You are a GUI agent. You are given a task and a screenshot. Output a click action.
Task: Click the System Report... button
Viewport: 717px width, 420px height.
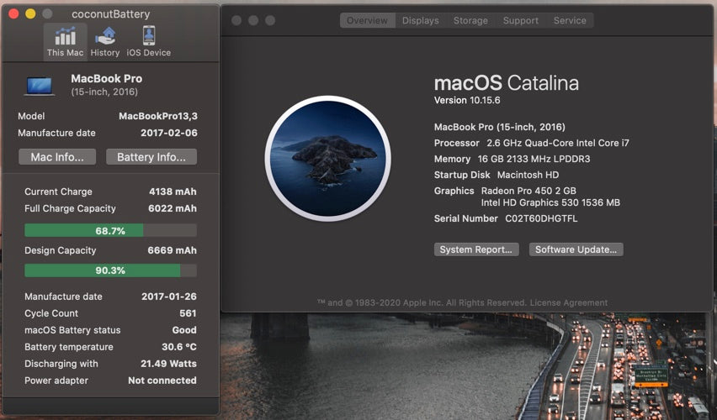click(x=475, y=249)
